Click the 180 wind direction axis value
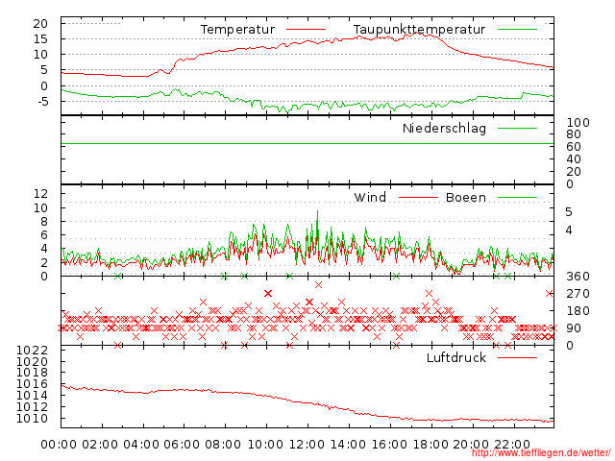Screen dimensions: 615x461 (x=578, y=311)
